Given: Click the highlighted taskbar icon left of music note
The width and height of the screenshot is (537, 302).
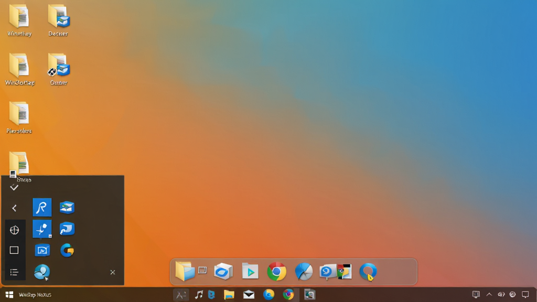Looking at the screenshot, I should [x=181, y=295].
